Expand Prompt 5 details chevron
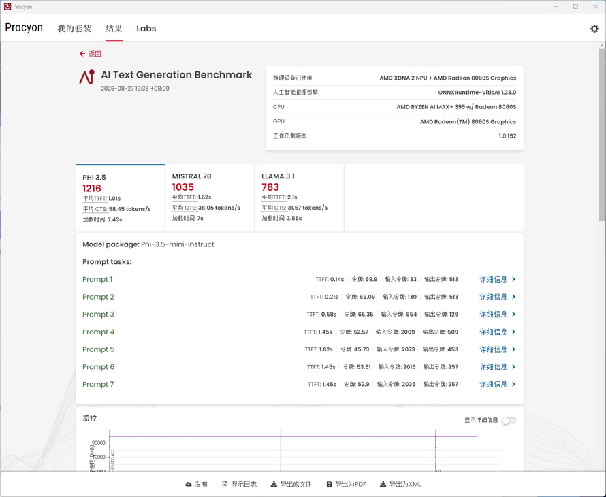This screenshot has width=606, height=497. click(x=513, y=349)
